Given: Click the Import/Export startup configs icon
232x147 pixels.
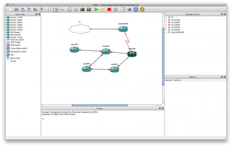Looking at the screenshot, I should 76,10.
